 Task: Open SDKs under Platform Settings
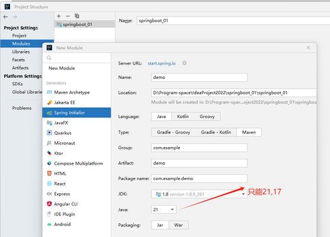pyautogui.click(x=17, y=84)
